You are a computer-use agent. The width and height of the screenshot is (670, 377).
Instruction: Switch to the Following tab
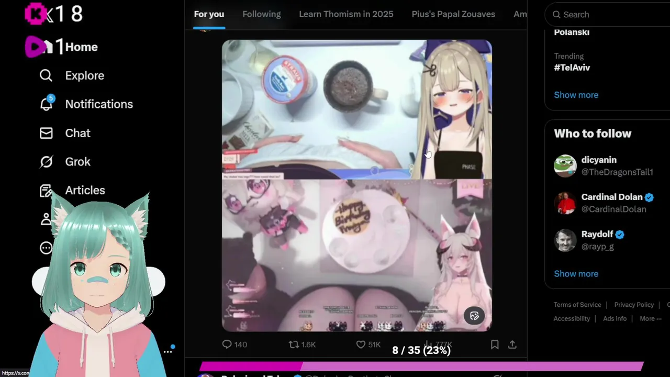click(x=262, y=14)
